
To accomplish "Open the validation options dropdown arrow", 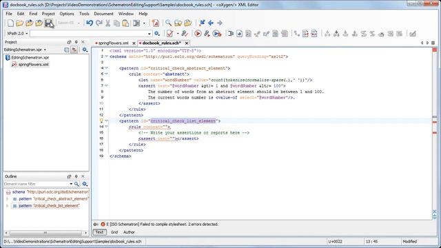I will tap(178, 34).
